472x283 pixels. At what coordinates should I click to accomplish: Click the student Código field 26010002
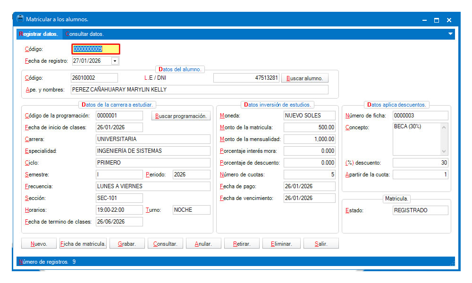94,78
